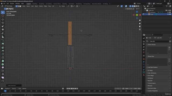Switch to the Modeling workspace tab
Image resolution: width=172 pixels, height=96 pixels.
[x=35, y=4]
